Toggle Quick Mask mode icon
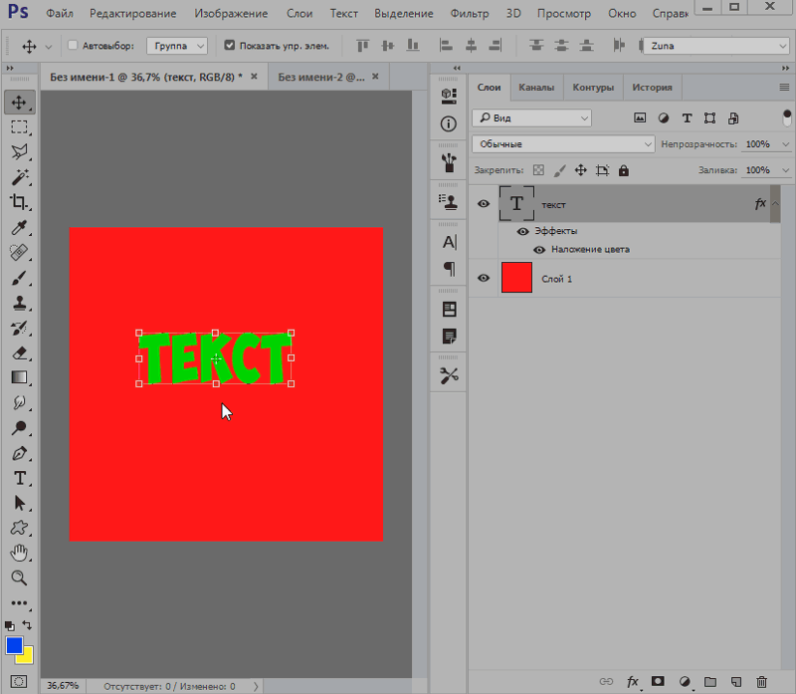 [19, 682]
